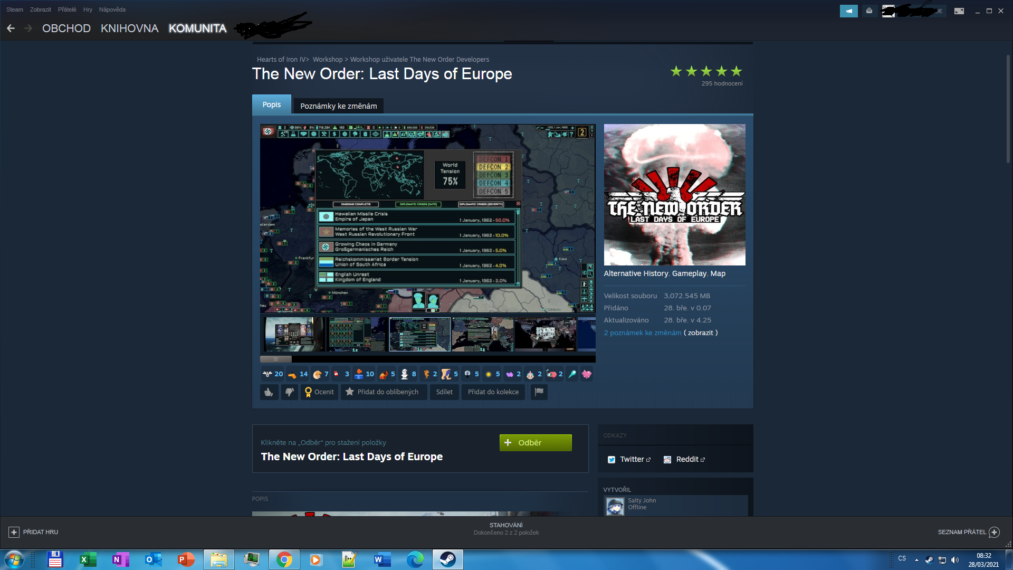Click Přidat do oblíbených button

click(384, 392)
